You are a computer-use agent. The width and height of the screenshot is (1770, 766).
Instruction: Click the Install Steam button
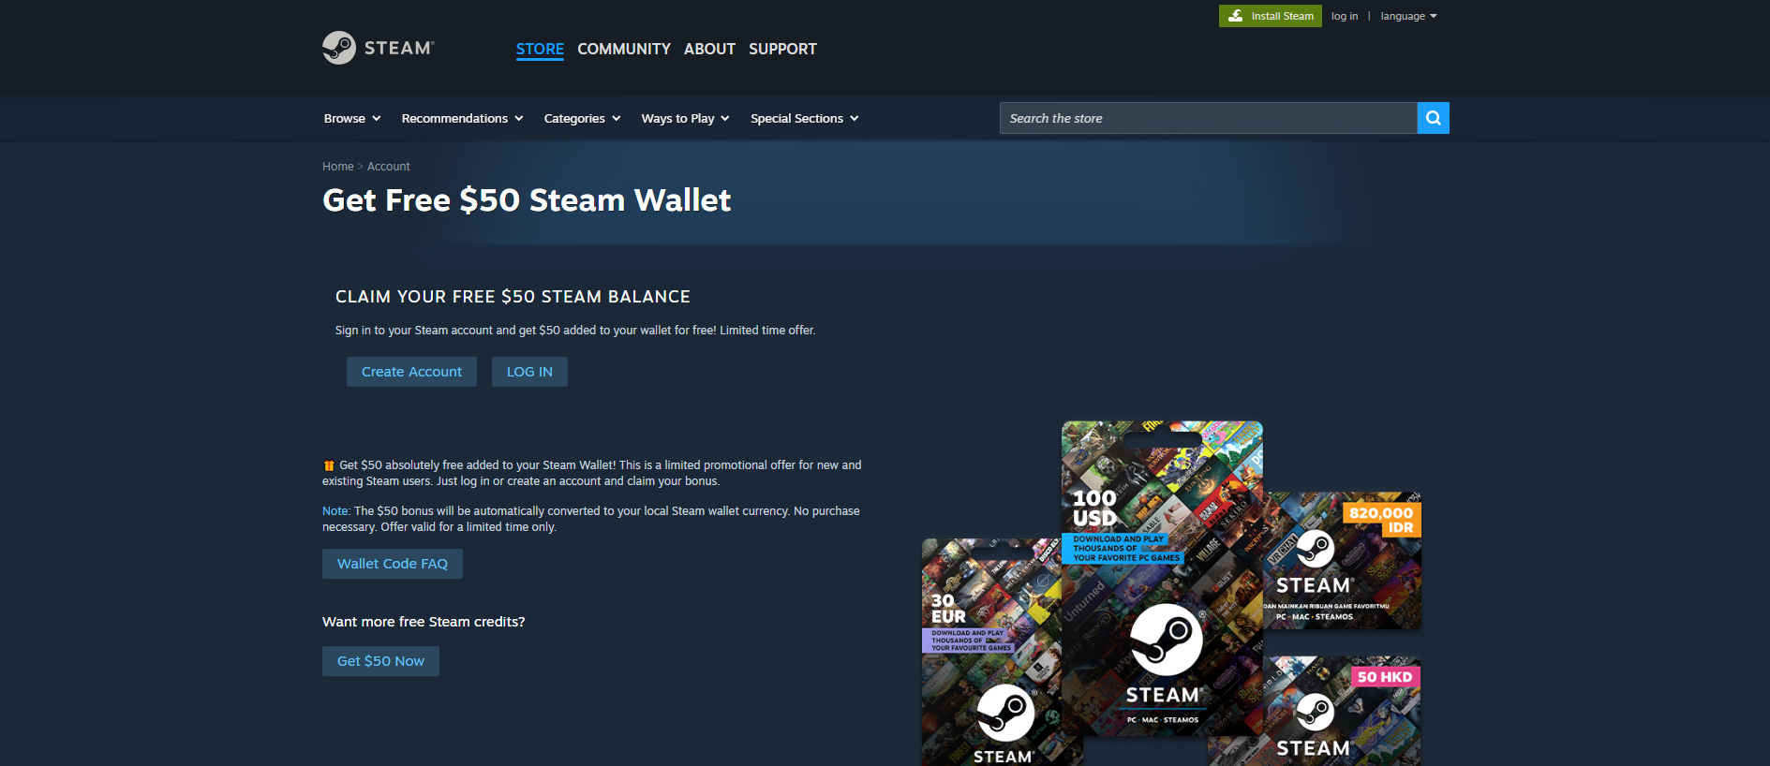(1270, 16)
